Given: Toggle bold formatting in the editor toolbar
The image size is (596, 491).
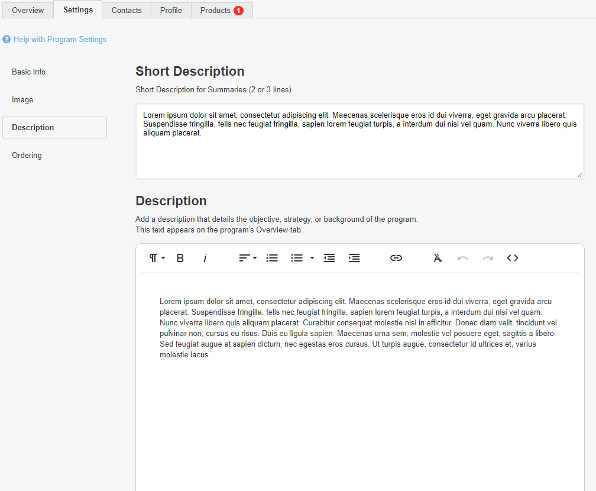Looking at the screenshot, I should coord(180,258).
